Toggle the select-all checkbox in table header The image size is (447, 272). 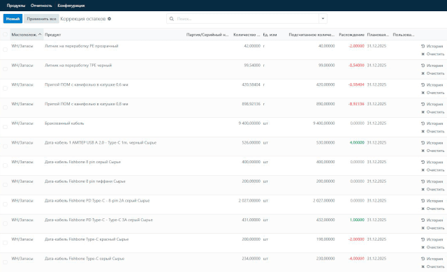click(x=5, y=34)
